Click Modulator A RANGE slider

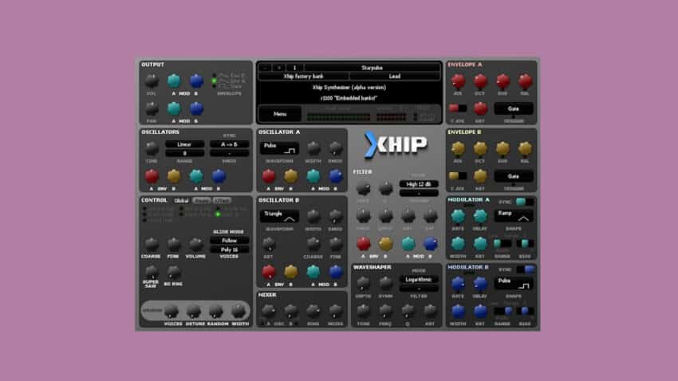502,244
